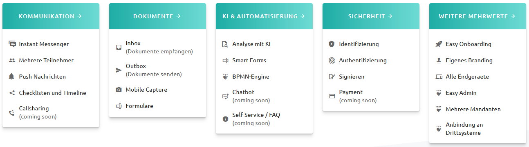Click the Alle Endgeraete devices icon

pos(439,77)
